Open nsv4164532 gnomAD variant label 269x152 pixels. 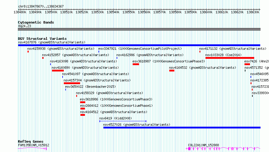coord(203,68)
